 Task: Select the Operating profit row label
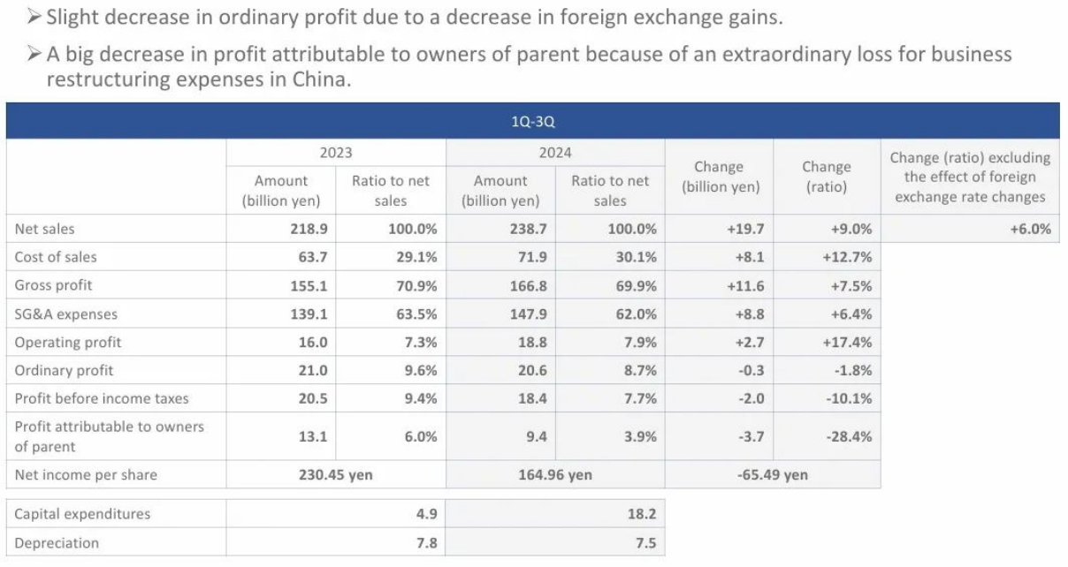[x=68, y=342]
